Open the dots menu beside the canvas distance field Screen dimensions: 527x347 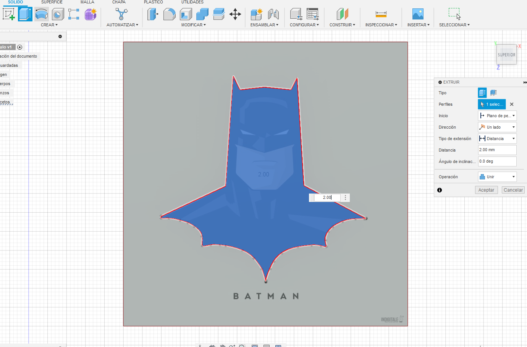tap(346, 198)
